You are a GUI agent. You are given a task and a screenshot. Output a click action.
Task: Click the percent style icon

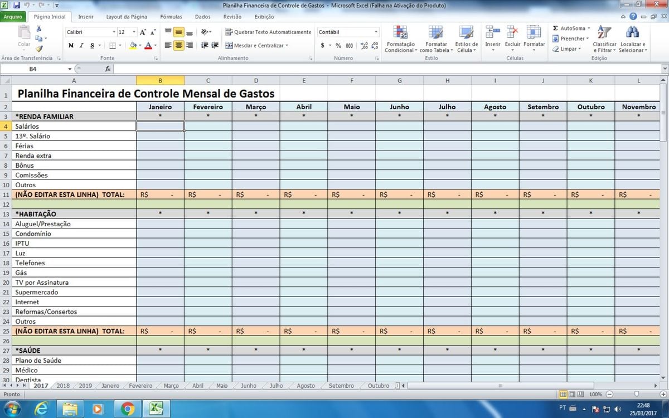point(338,46)
